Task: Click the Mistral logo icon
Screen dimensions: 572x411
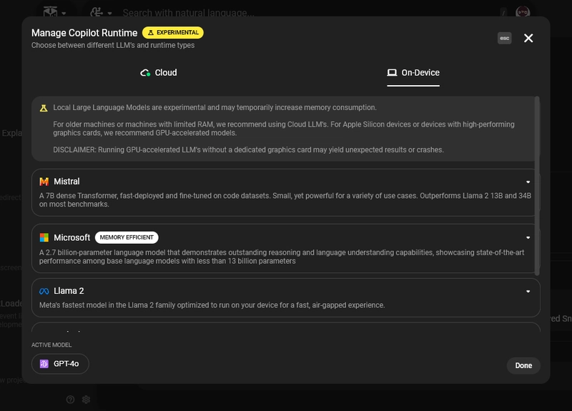Action: pyautogui.click(x=44, y=182)
